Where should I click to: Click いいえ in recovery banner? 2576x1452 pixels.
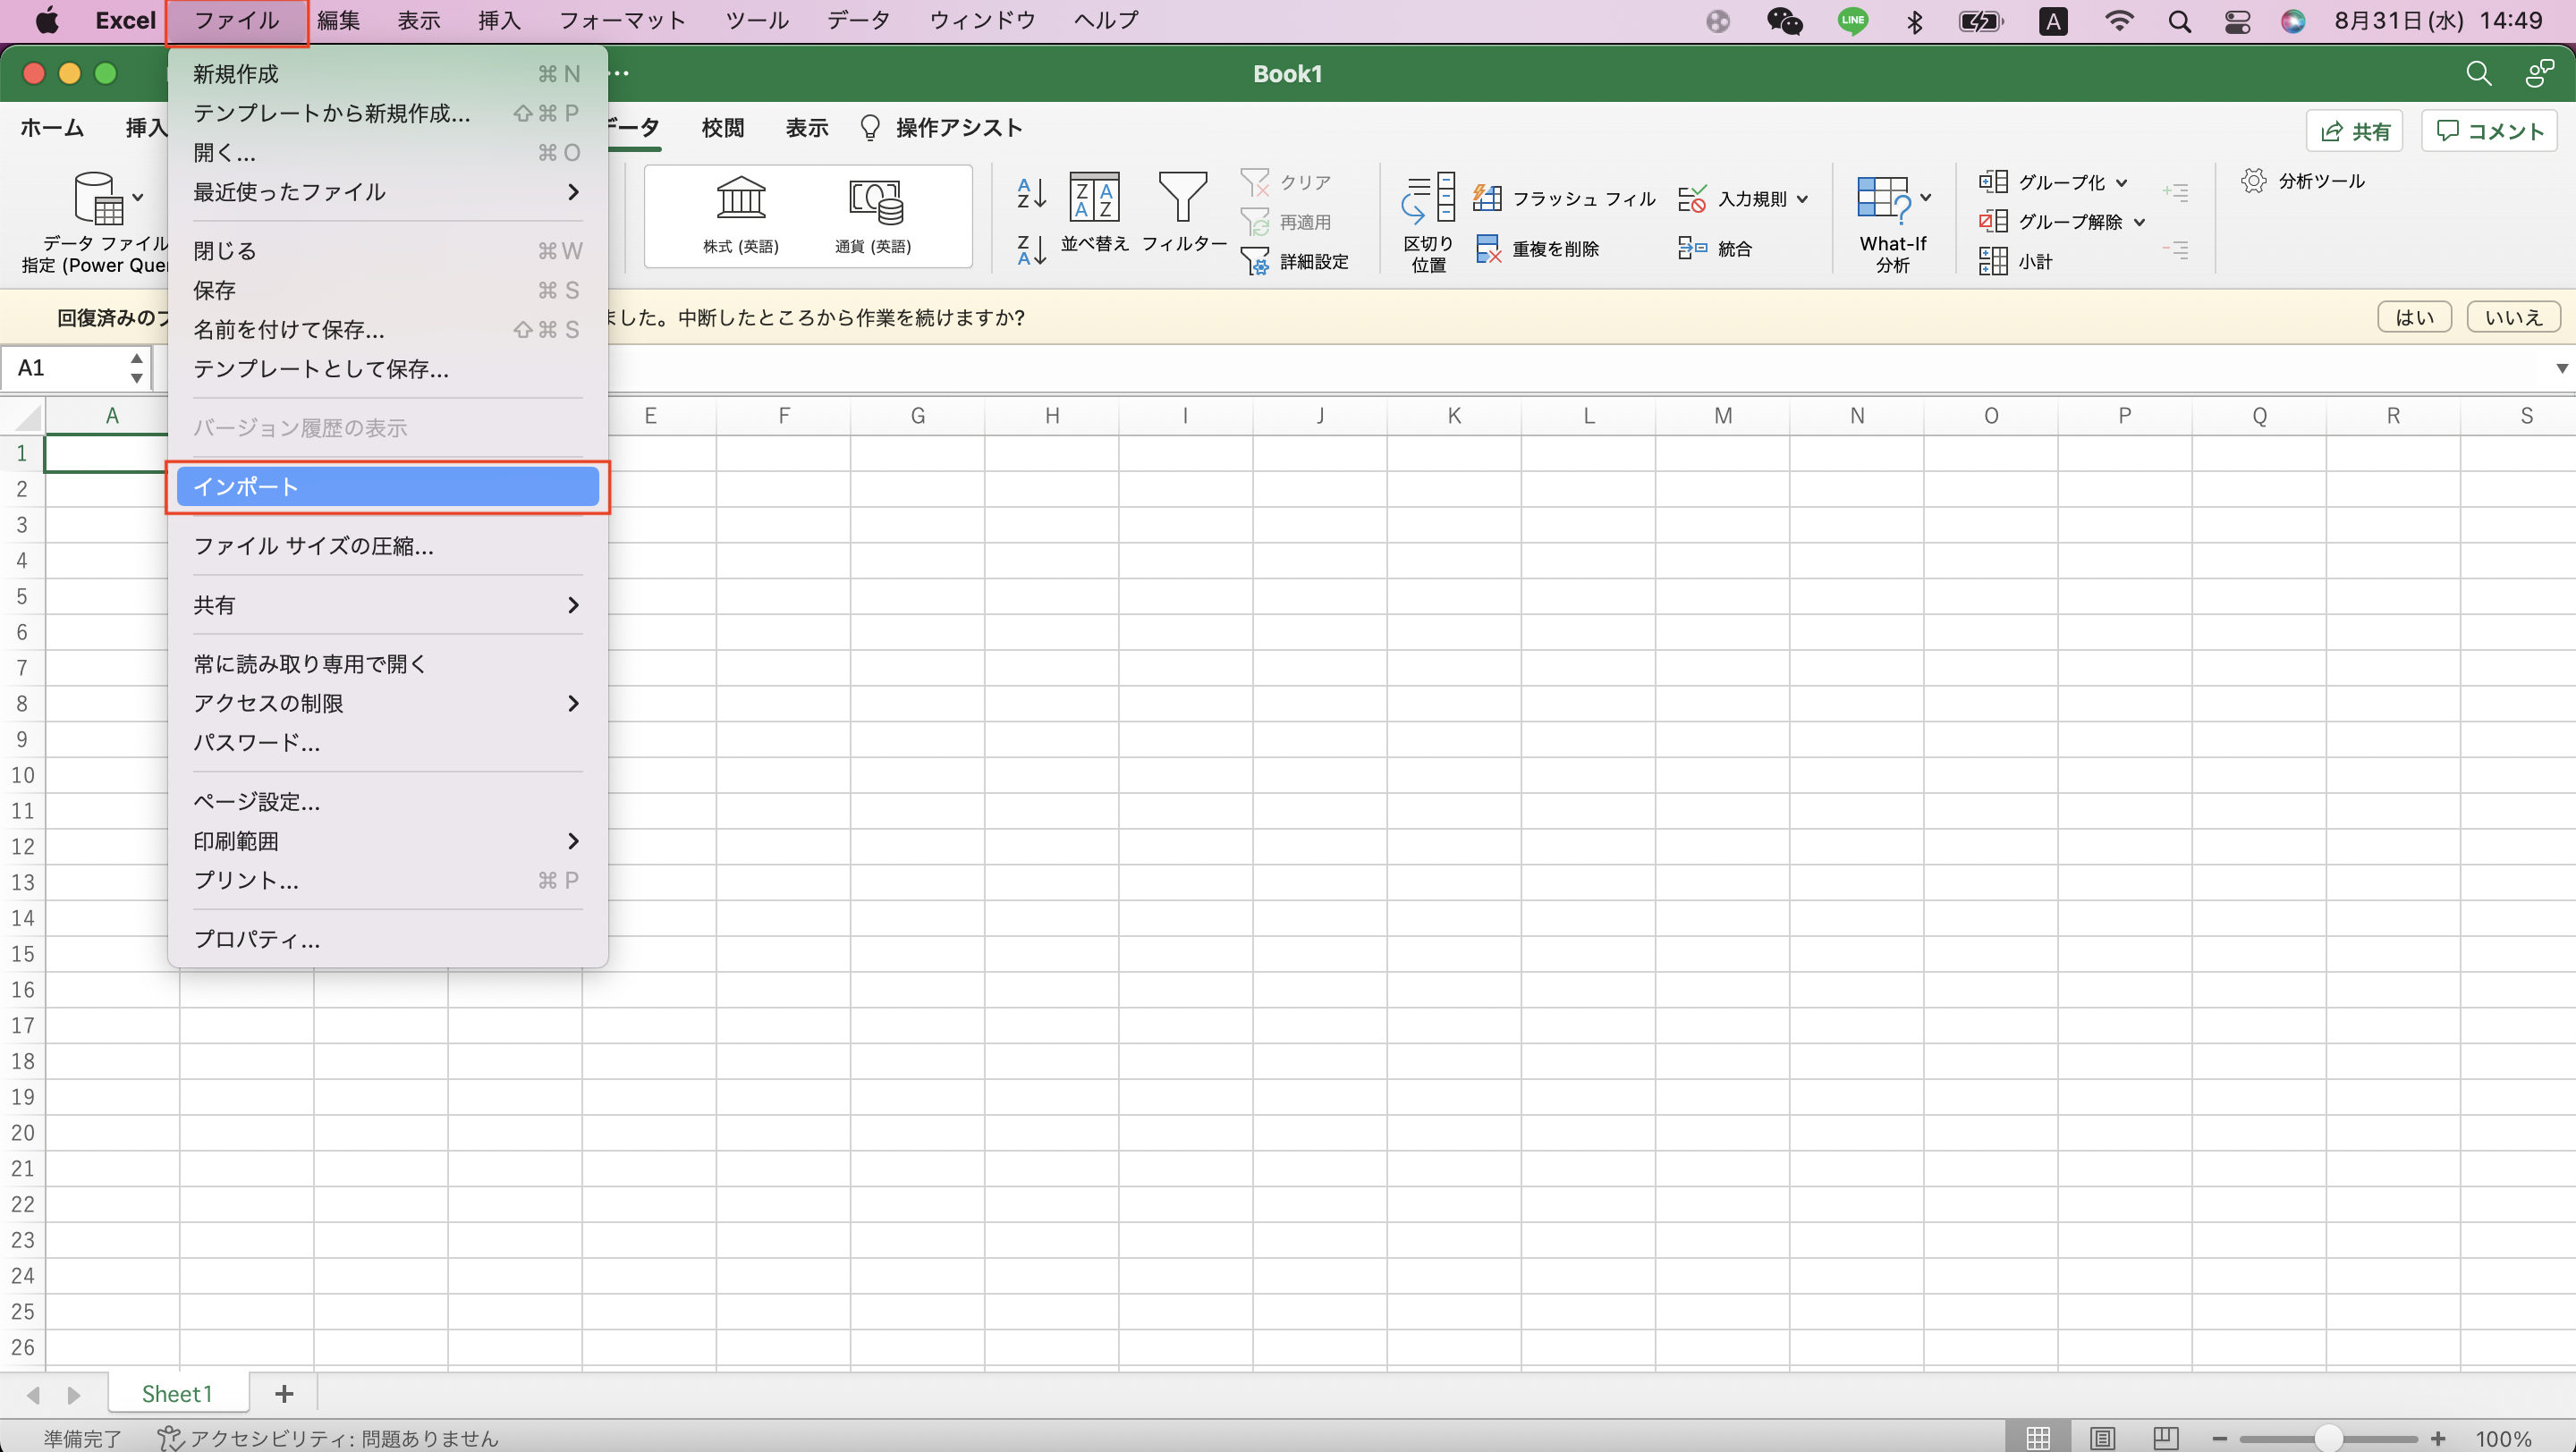[x=2513, y=317]
